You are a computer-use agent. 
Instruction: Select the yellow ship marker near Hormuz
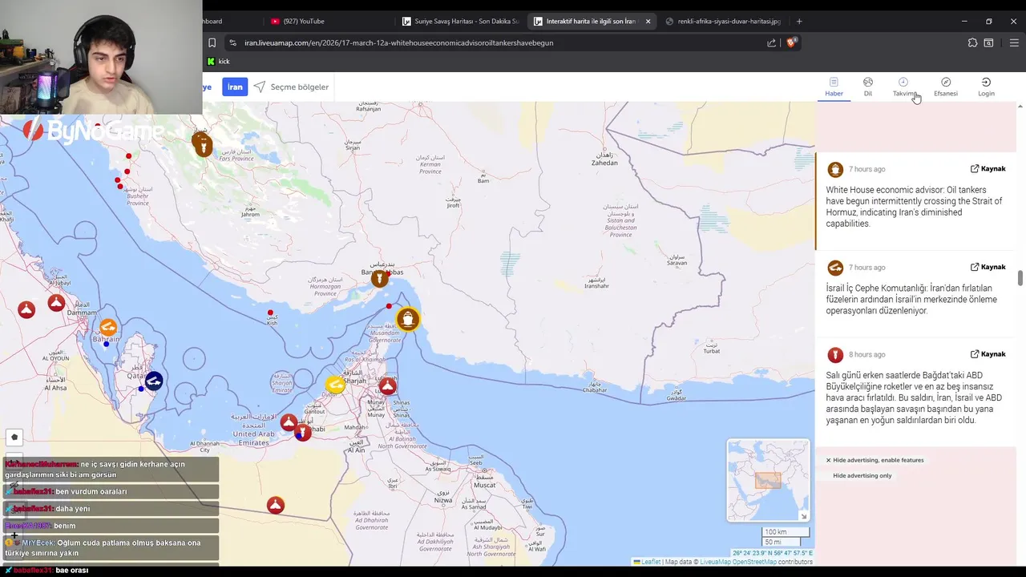(407, 319)
